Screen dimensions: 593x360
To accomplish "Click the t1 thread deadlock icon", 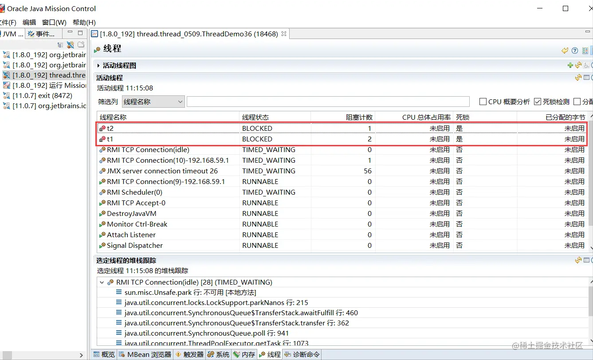I will 102,139.
